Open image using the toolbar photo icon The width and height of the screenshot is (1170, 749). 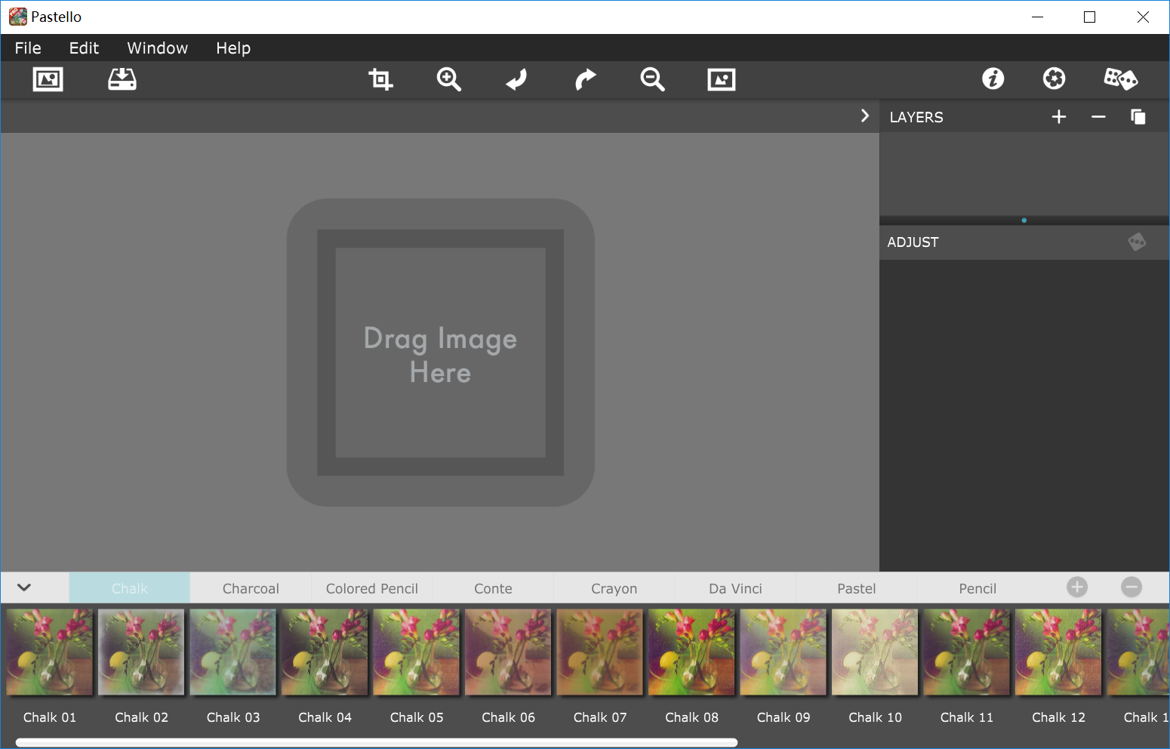coord(48,79)
